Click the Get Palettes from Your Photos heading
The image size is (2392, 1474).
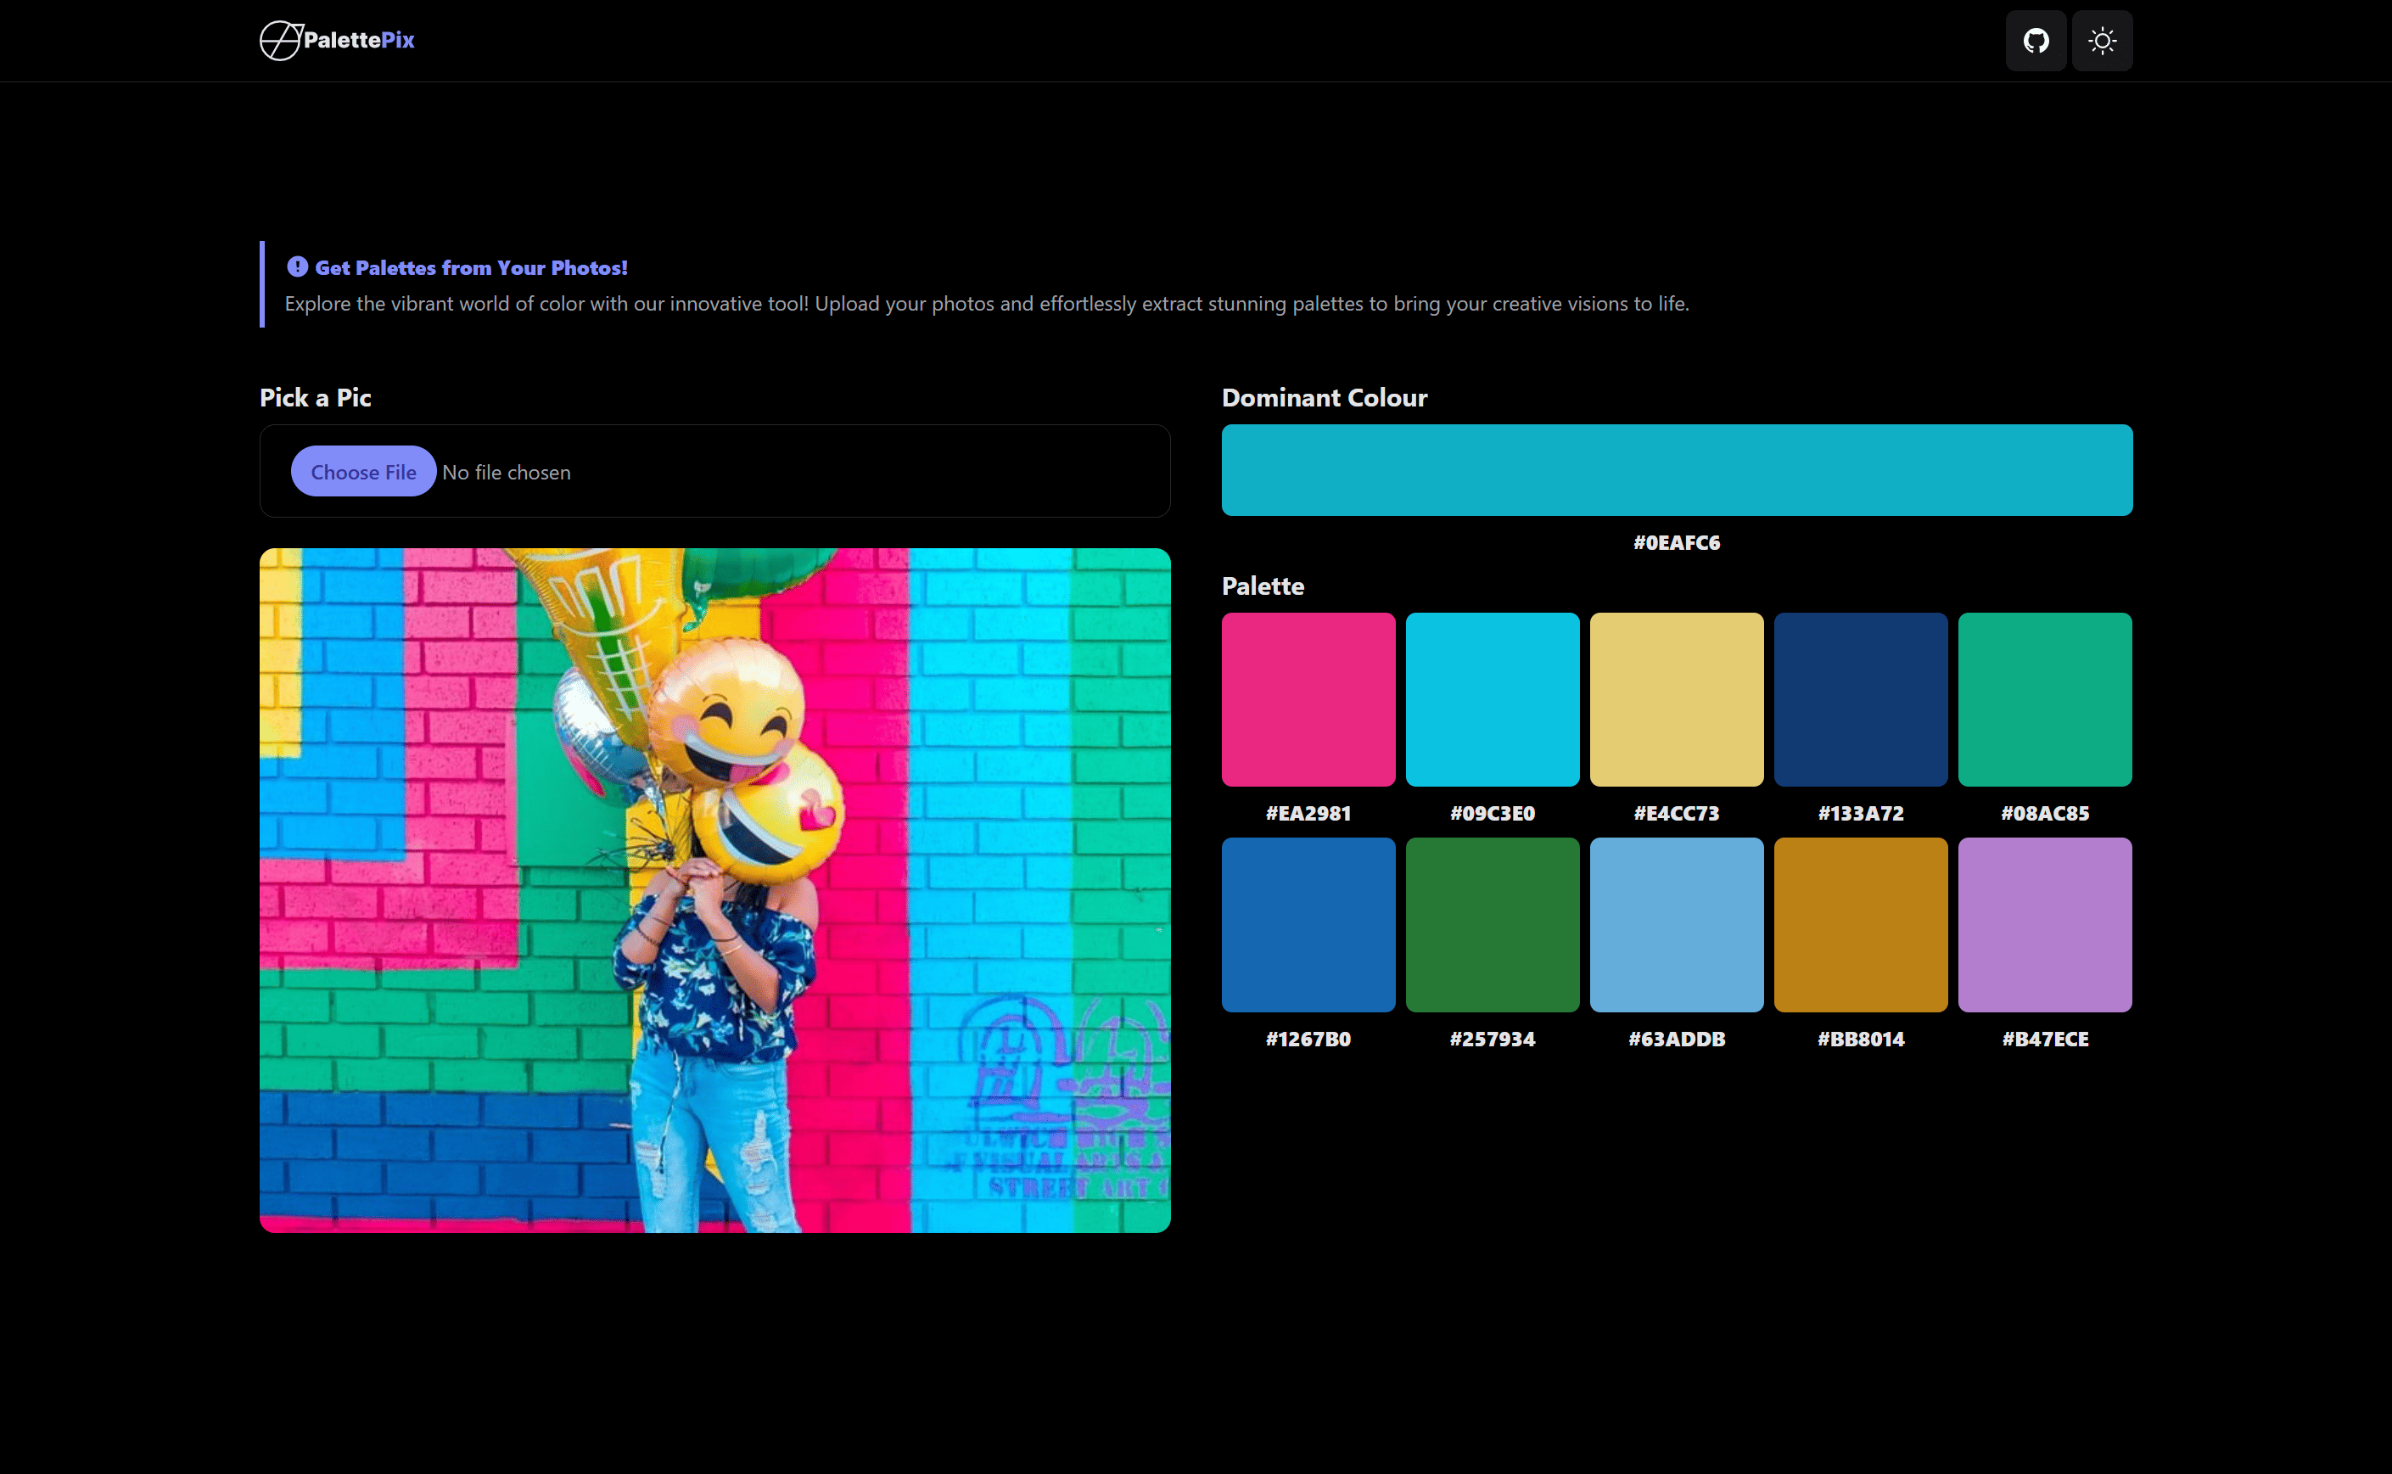[x=473, y=266]
